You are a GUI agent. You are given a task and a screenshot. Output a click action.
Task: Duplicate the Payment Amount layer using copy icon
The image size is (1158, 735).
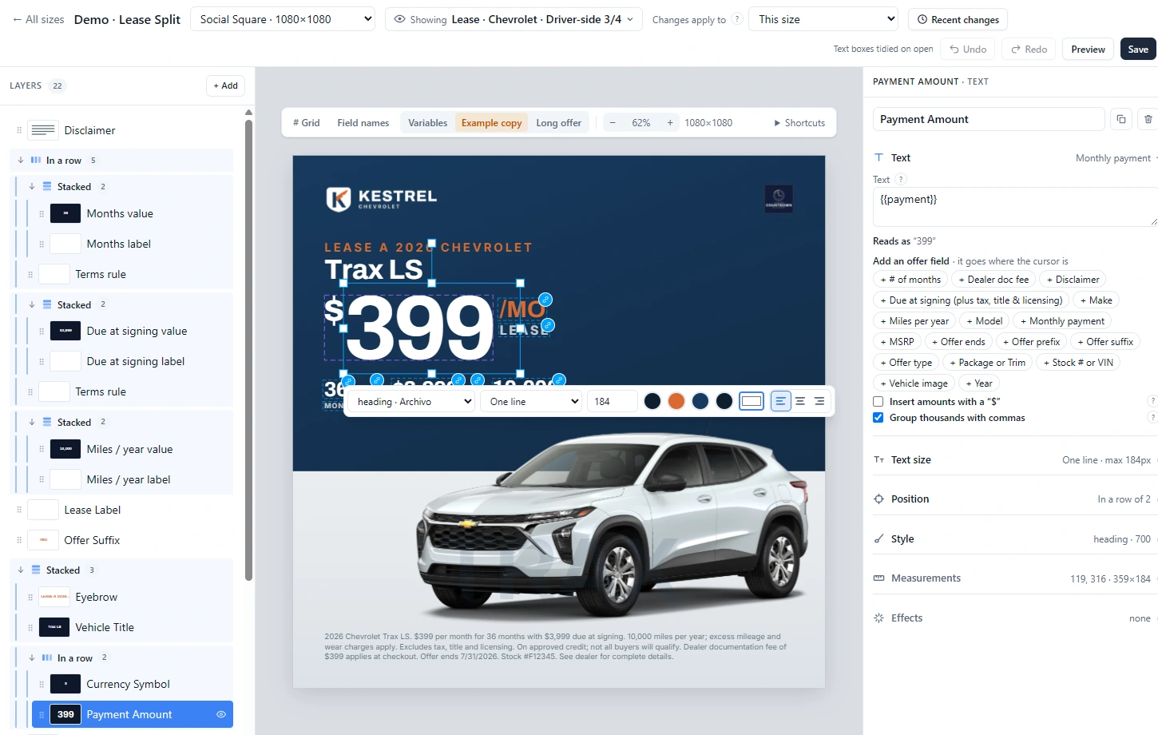coord(1121,119)
